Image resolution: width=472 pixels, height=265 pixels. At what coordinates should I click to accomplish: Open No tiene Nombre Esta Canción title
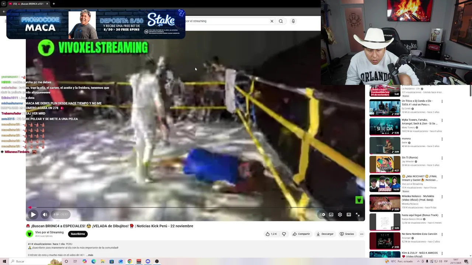click(419, 234)
